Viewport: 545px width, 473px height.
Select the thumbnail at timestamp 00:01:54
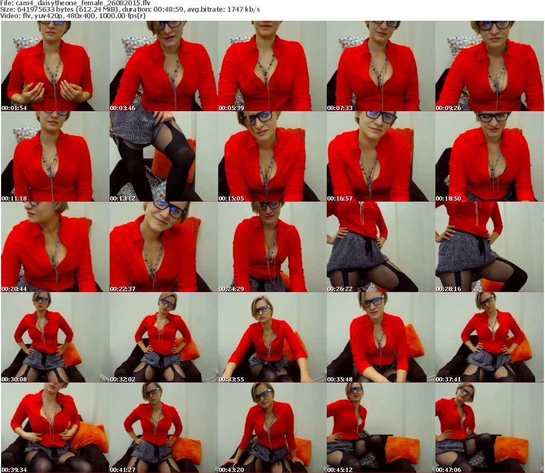tap(55, 66)
